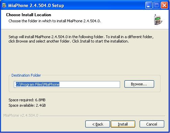Open the Browse folder dialog
This screenshot has height=133, width=170.
pyautogui.click(x=139, y=84)
